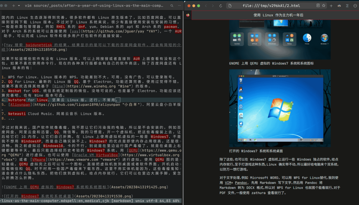Viewport: 359px width, 205px height.
Task: Click the Oracle VM VirtualBox link text in vim
Action: coord(96,155)
